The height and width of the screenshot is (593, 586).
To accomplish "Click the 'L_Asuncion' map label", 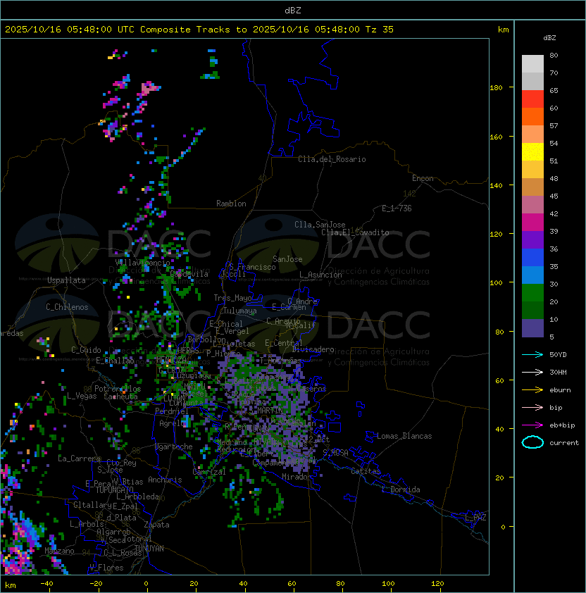I will click(x=320, y=275).
